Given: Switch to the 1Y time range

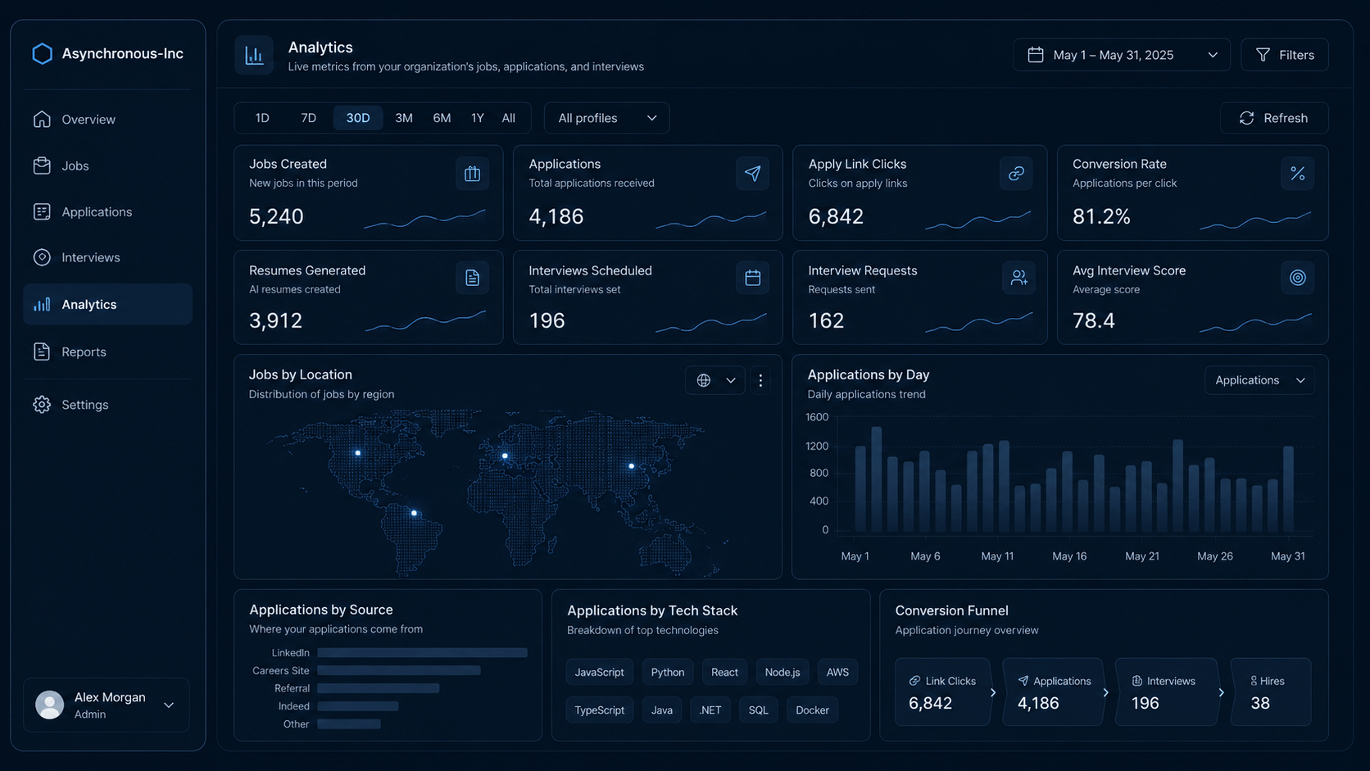Looking at the screenshot, I should (x=478, y=118).
